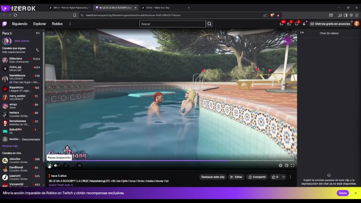Click the Buscar search field
The height and width of the screenshot is (203, 361).
[x=172, y=24]
